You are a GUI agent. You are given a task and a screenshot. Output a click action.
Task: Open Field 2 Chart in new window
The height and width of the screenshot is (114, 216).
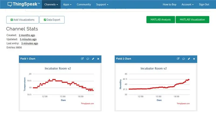[178, 59]
